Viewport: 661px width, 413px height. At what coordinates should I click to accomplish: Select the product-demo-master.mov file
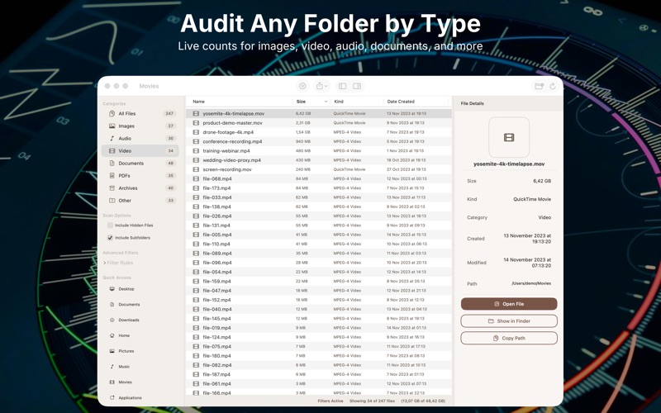(319, 123)
